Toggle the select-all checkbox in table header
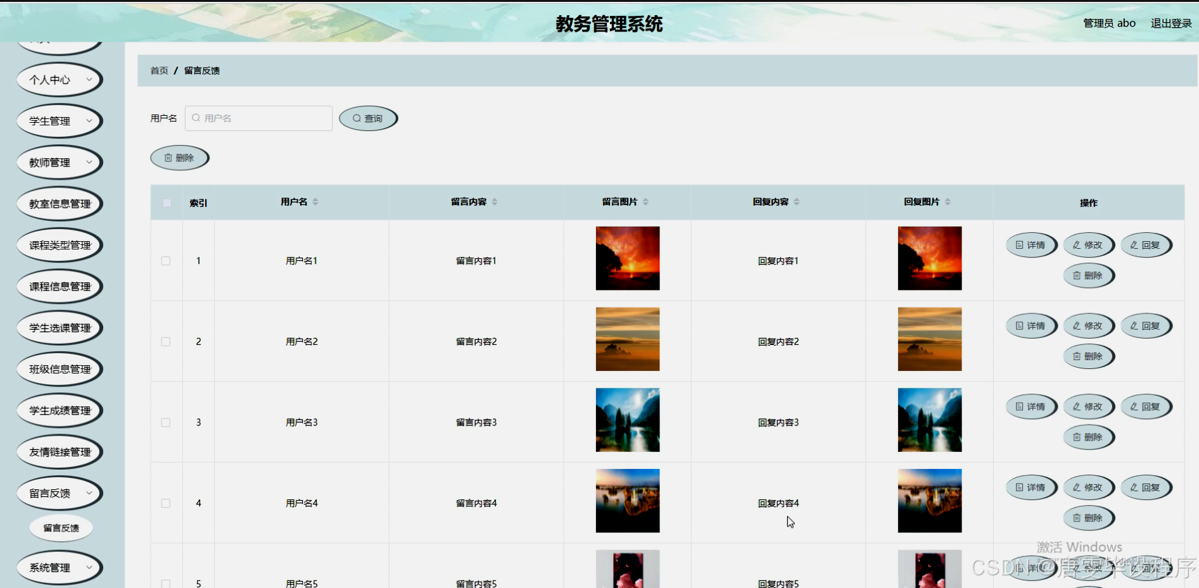 pyautogui.click(x=167, y=203)
